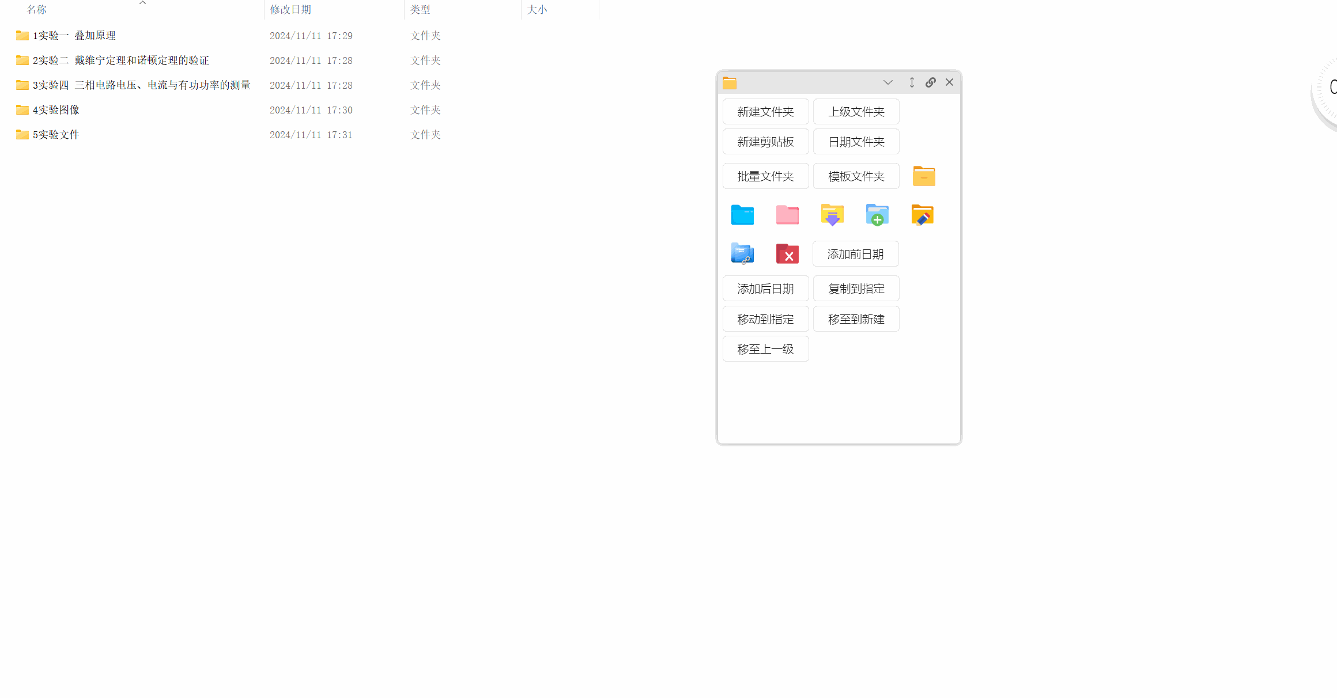This screenshot has height=698, width=1337.
Task: Click the 新建文件夹 button
Action: (766, 112)
